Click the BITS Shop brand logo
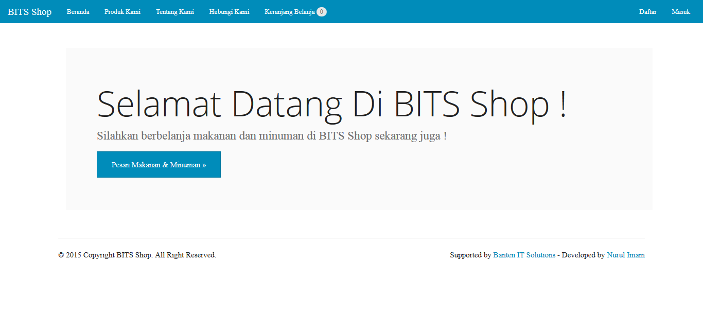 29,12
